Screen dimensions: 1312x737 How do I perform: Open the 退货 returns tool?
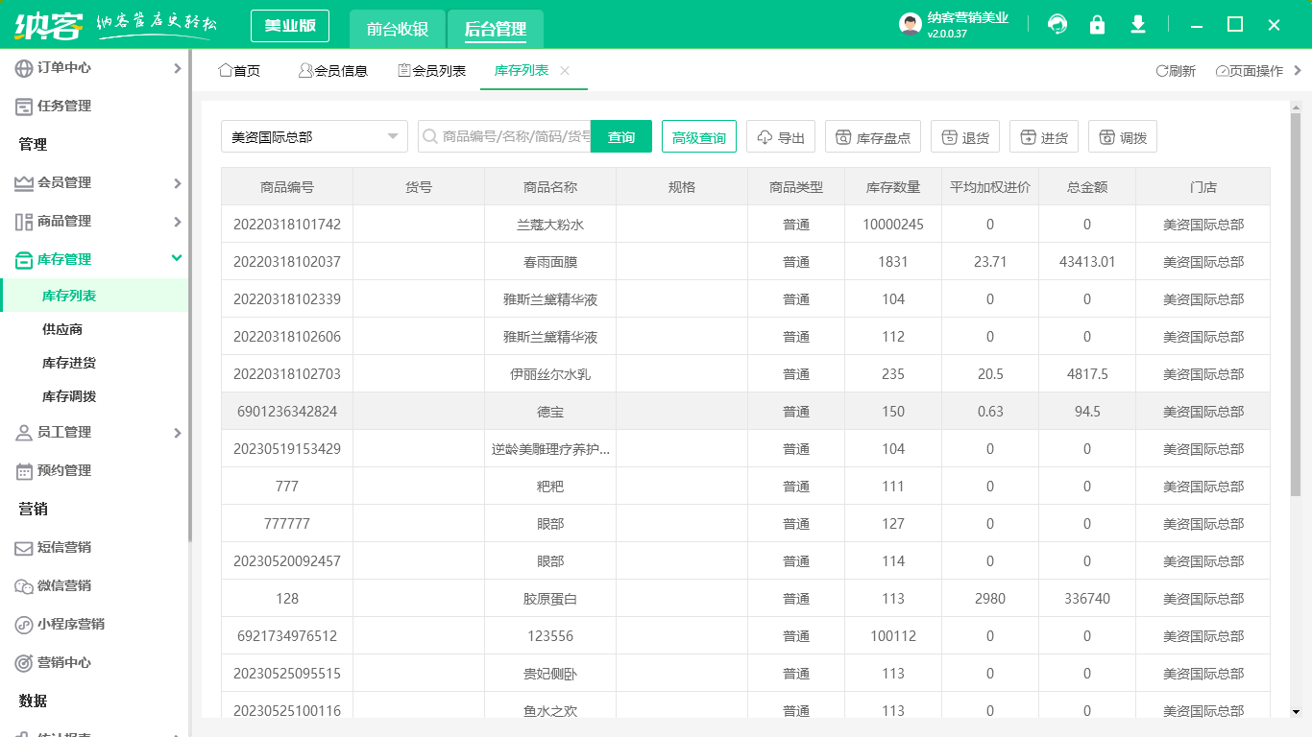[x=964, y=135]
